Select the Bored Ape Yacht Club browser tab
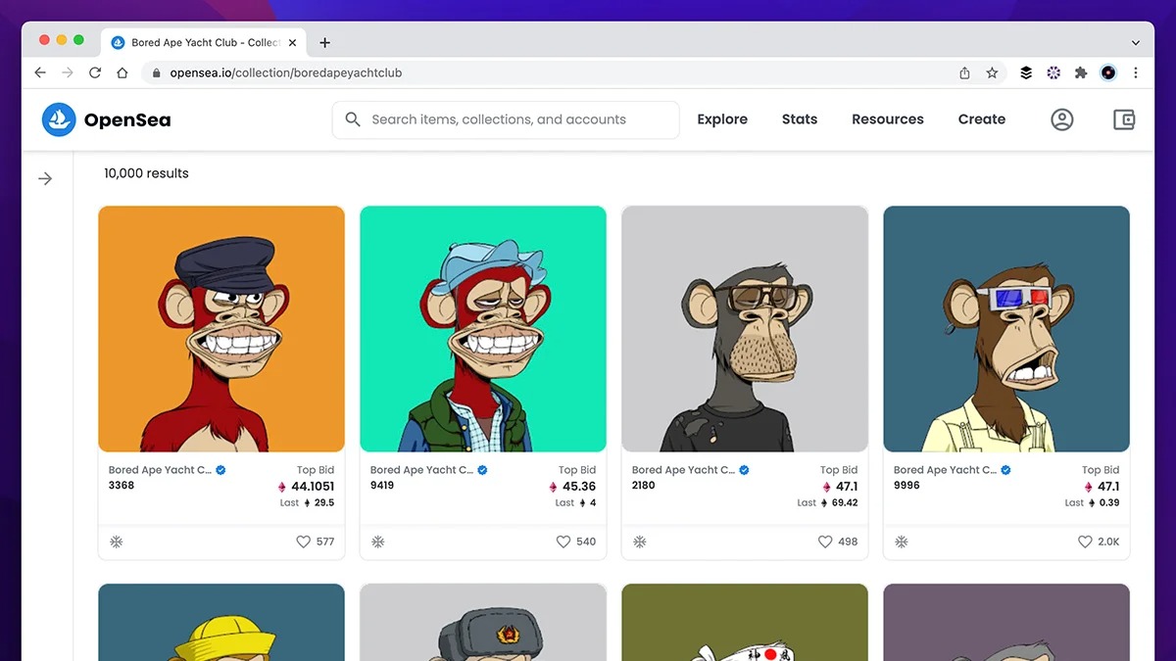 tap(202, 42)
